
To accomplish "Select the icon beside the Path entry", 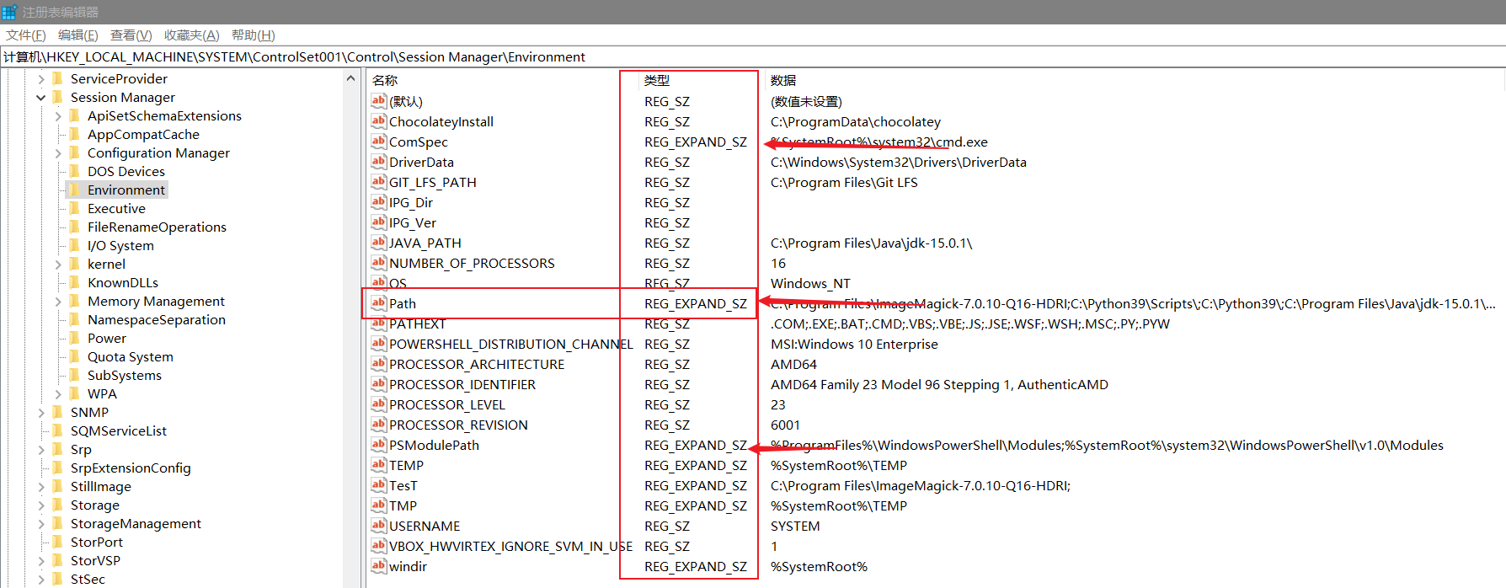I will pos(379,303).
